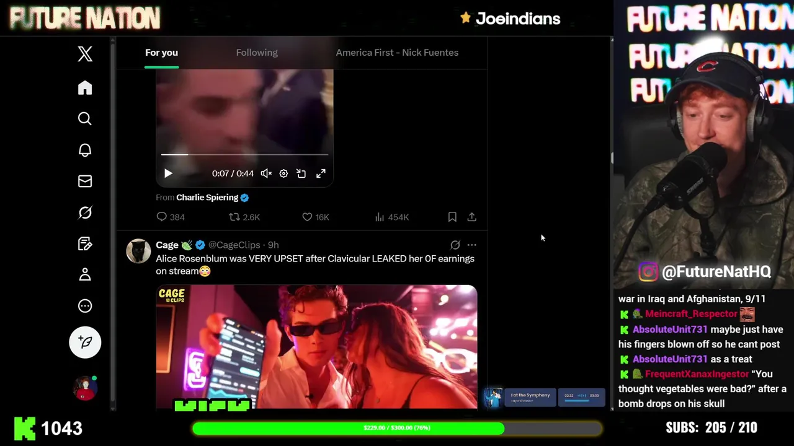Screen dimensions: 794x446
Task: Open America First - Nick Fuentes tab
Action: 397,53
